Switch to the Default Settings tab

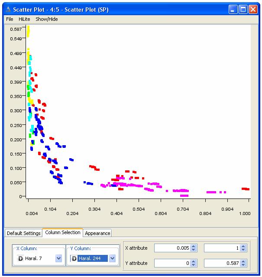point(23,233)
